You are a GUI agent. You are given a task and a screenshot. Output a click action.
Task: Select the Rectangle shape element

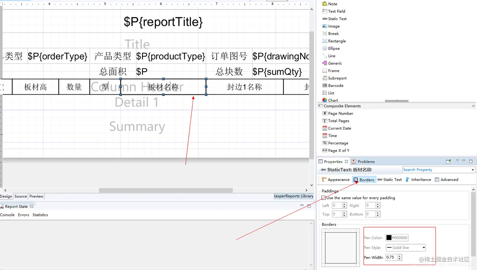point(334,41)
